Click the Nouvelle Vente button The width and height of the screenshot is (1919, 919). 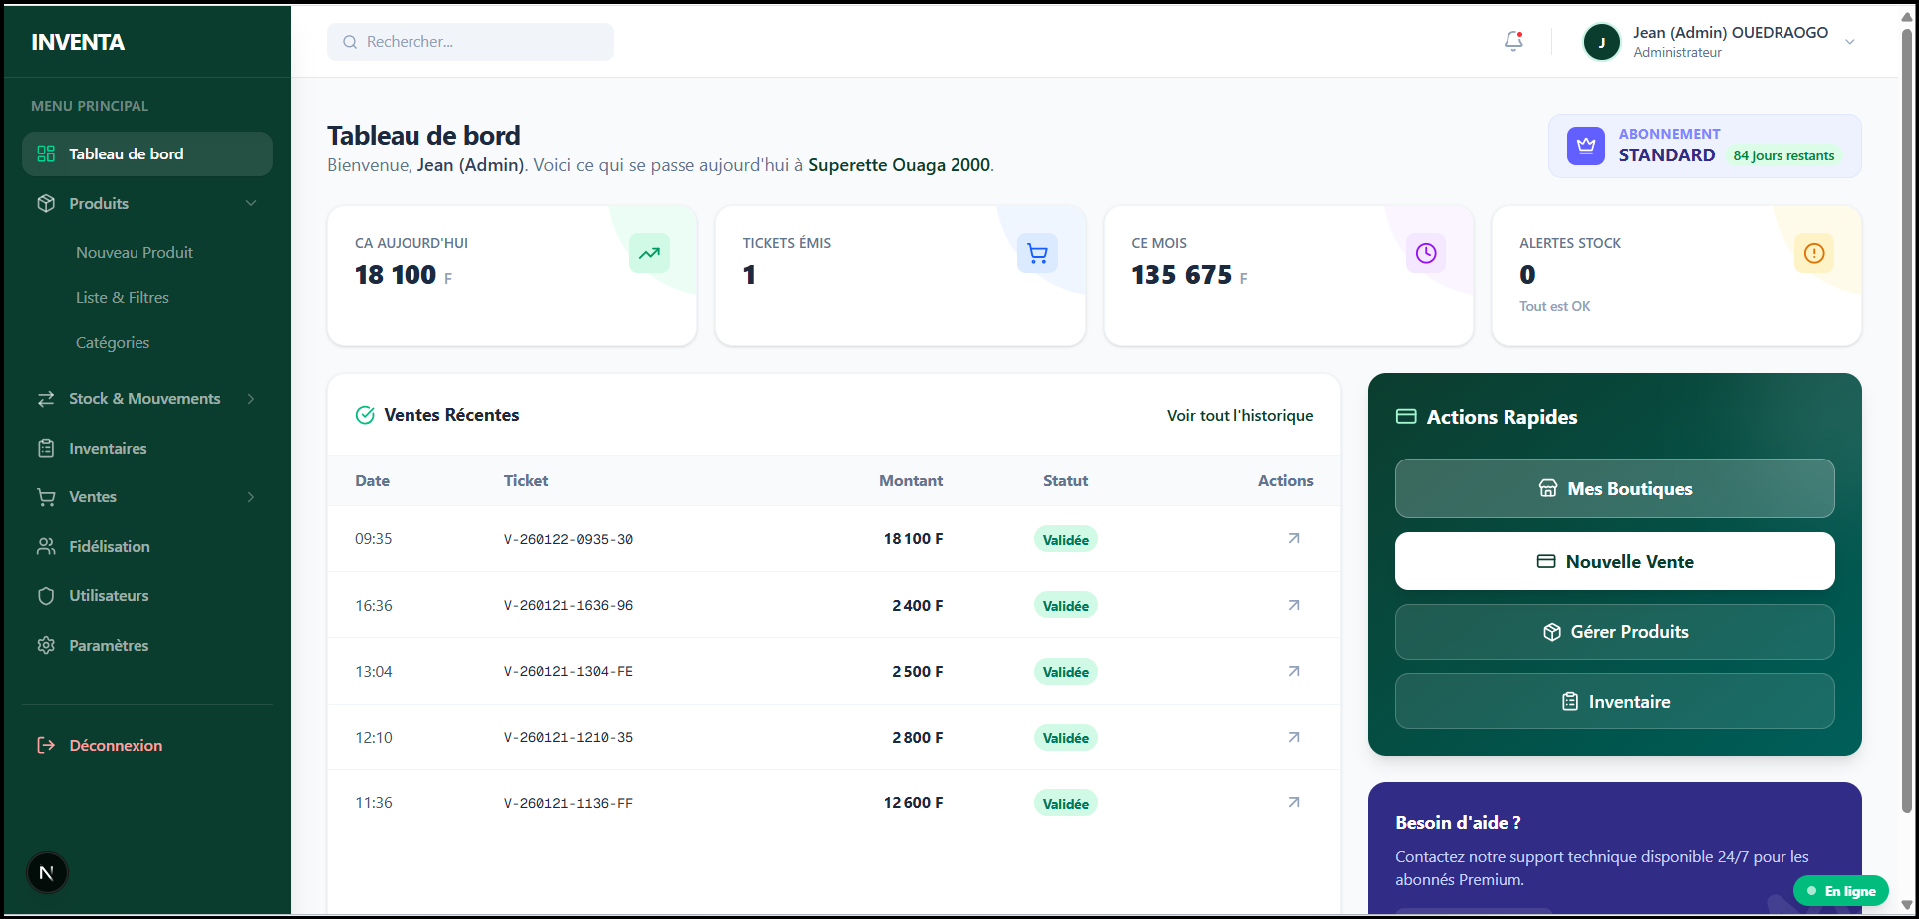[1614, 561]
